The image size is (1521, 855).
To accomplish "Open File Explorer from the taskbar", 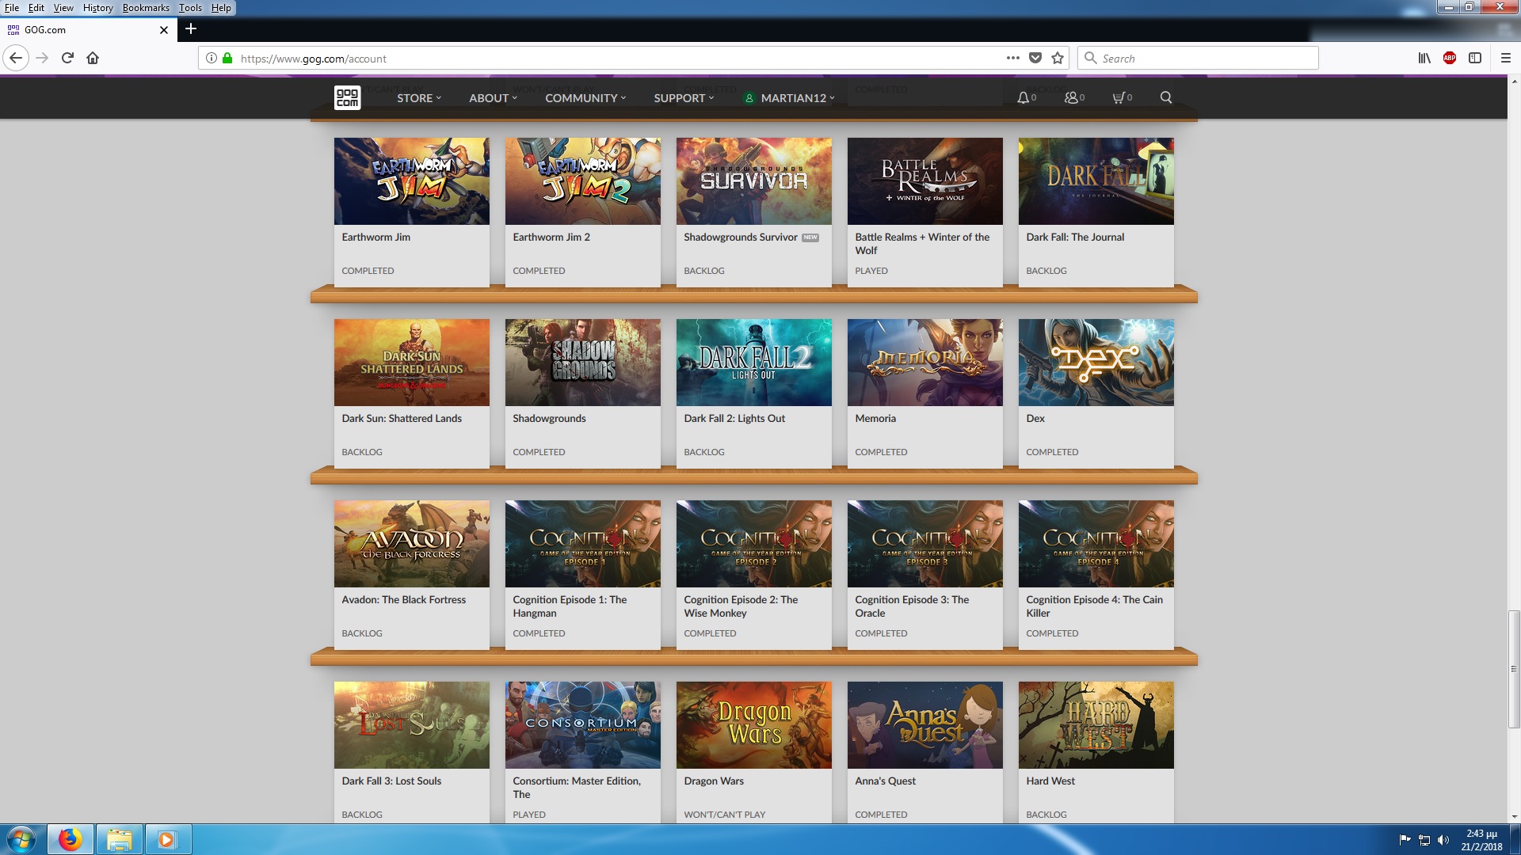I will (x=119, y=839).
